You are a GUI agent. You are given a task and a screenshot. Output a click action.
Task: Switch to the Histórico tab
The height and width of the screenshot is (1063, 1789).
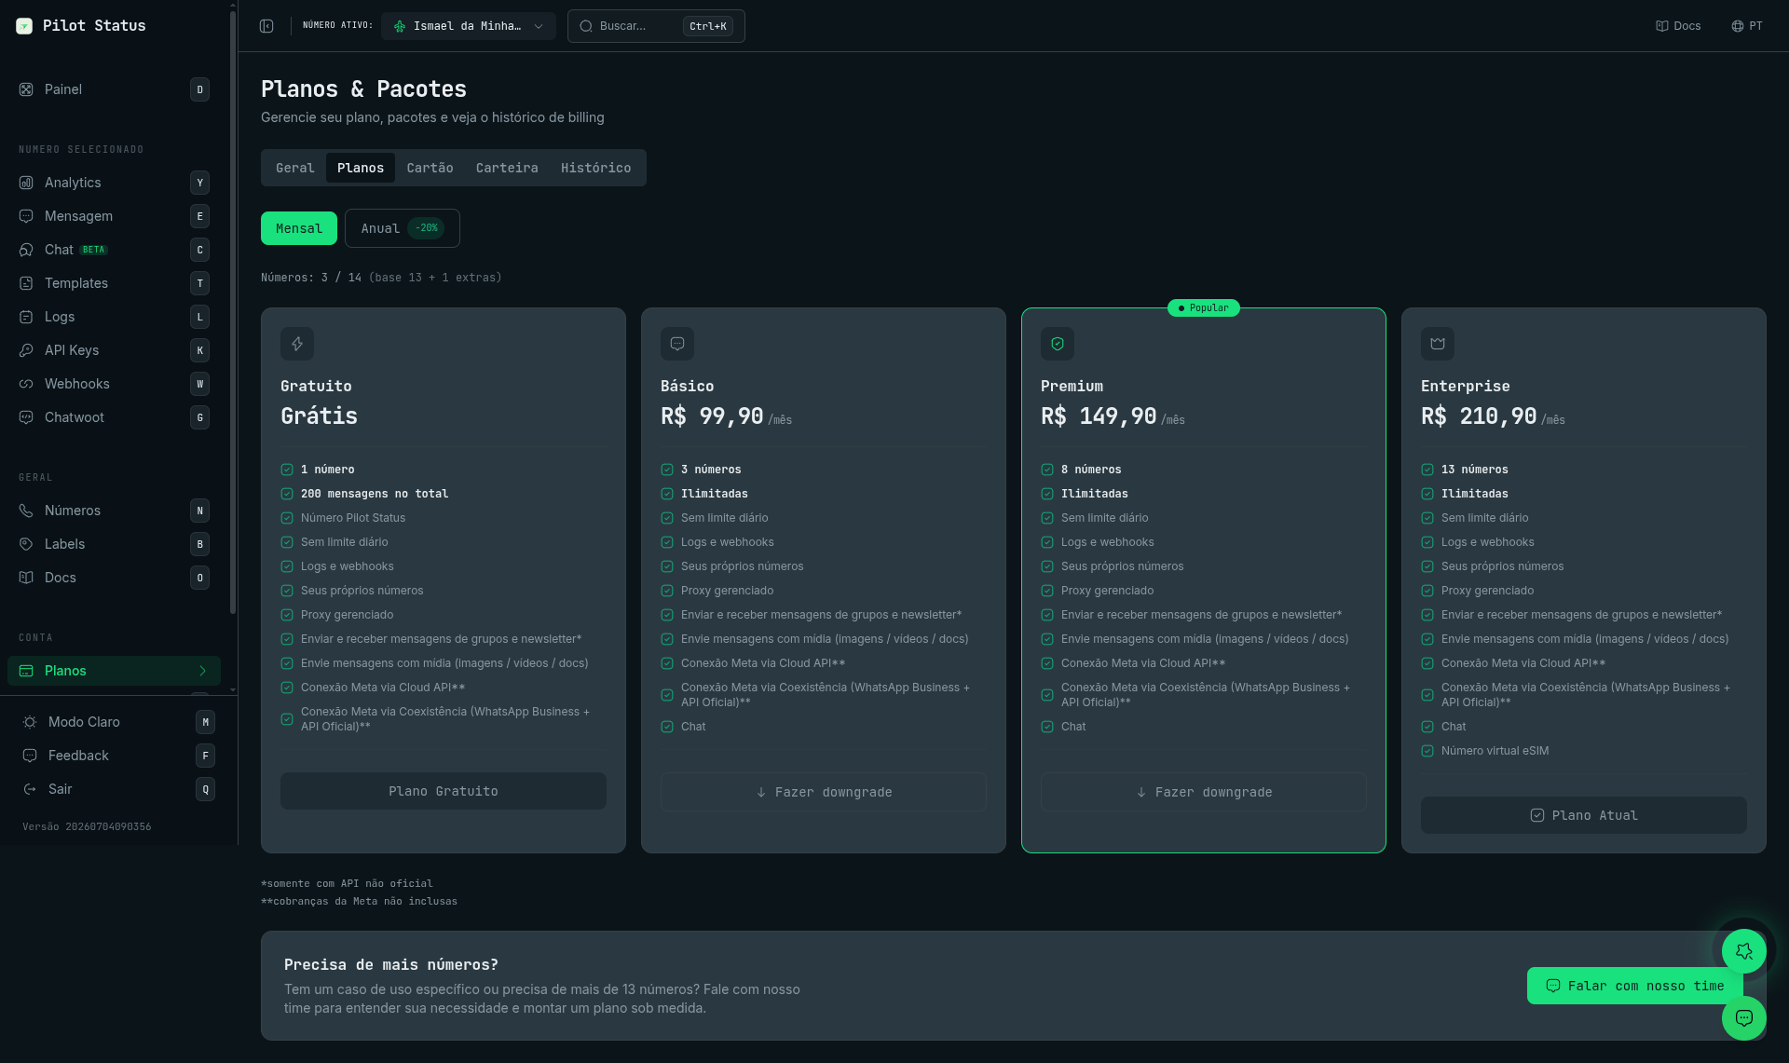coord(595,168)
